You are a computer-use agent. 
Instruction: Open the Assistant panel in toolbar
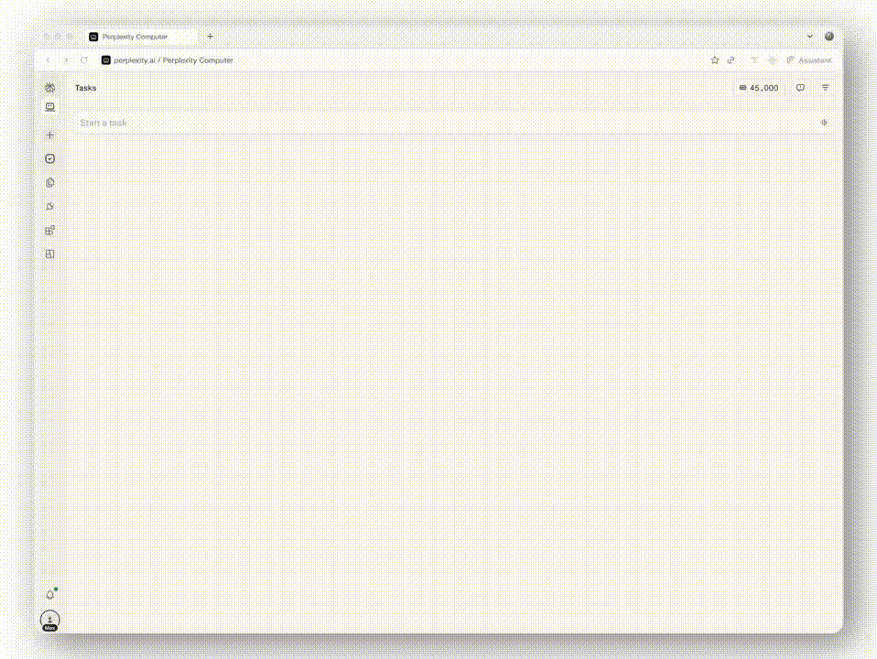coord(809,60)
